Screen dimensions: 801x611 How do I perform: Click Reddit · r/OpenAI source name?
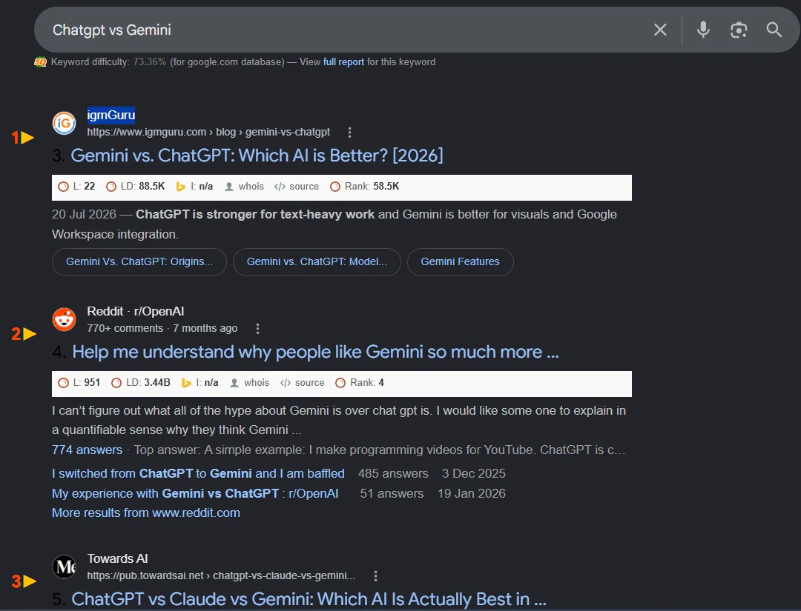[x=136, y=312]
